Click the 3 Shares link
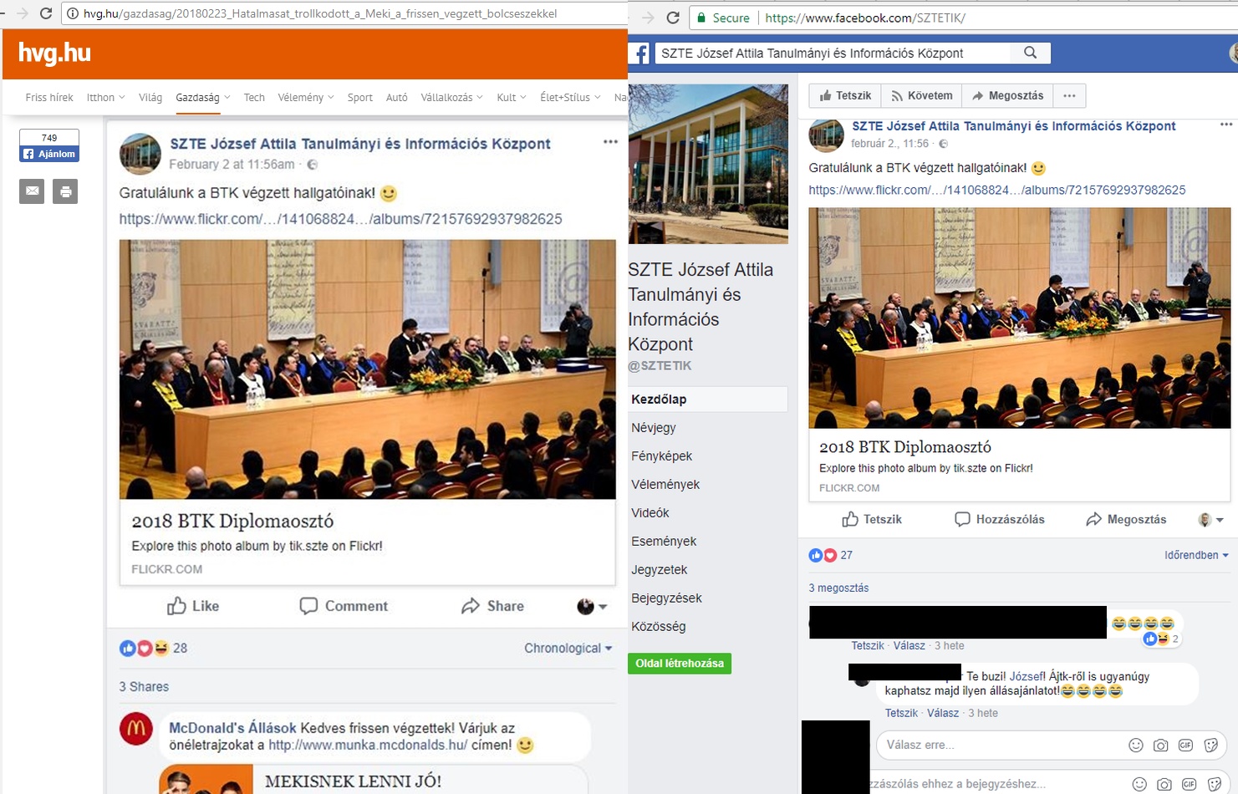The width and height of the screenshot is (1238, 794). [x=144, y=686]
